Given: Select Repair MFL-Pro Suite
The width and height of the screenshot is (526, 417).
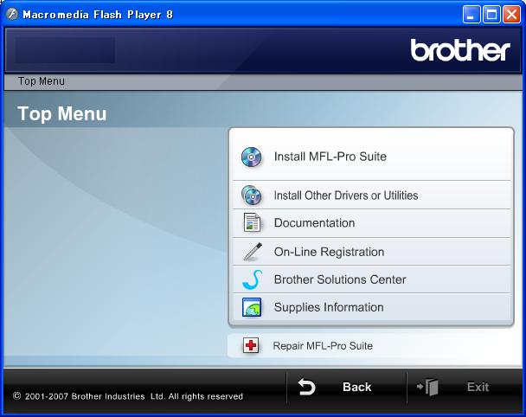Looking at the screenshot, I should (x=371, y=345).
